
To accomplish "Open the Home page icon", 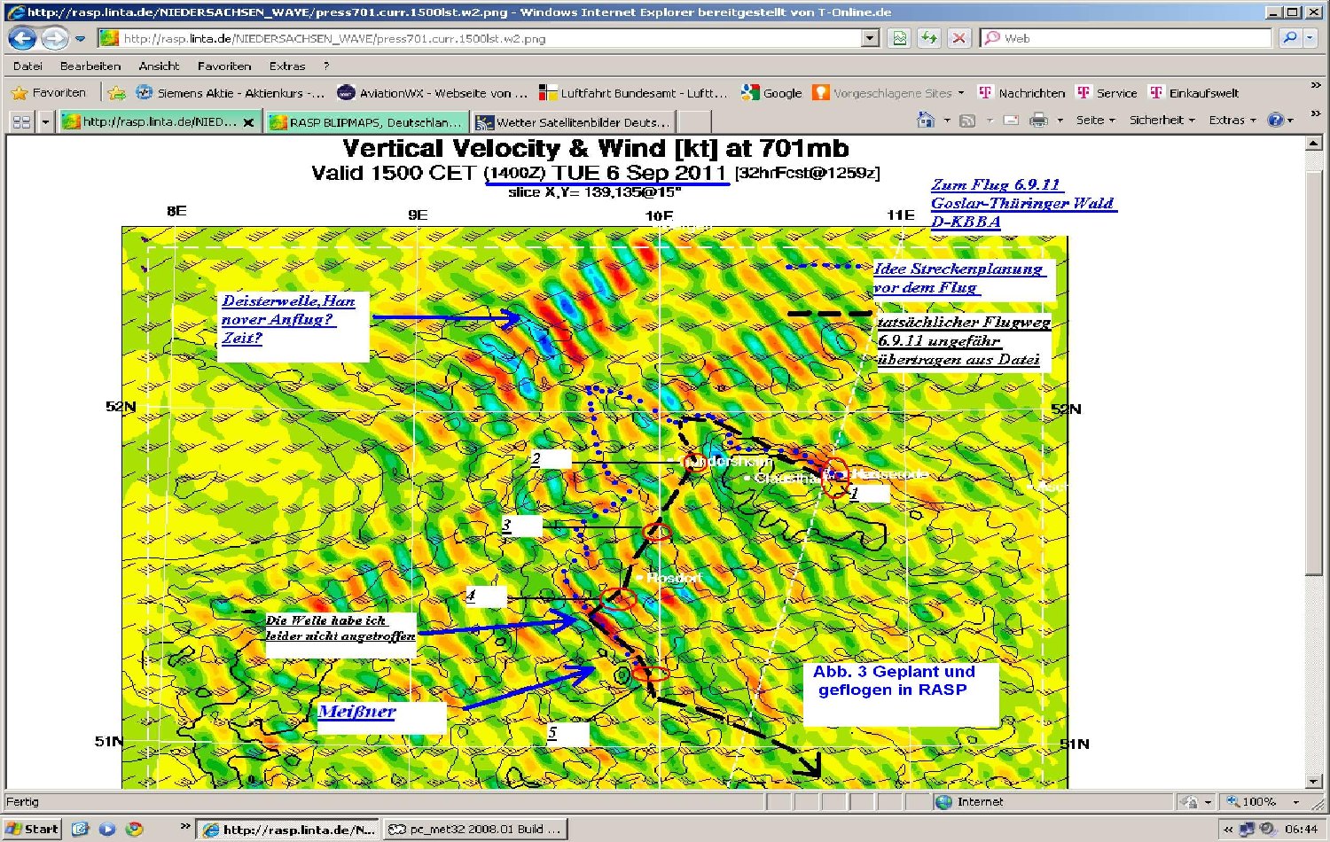I will [x=926, y=121].
